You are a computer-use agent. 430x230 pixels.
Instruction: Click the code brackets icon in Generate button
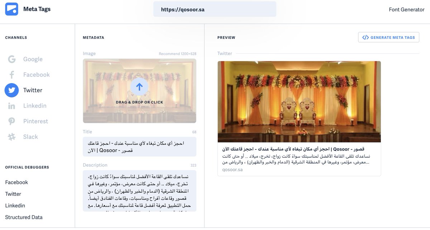365,37
